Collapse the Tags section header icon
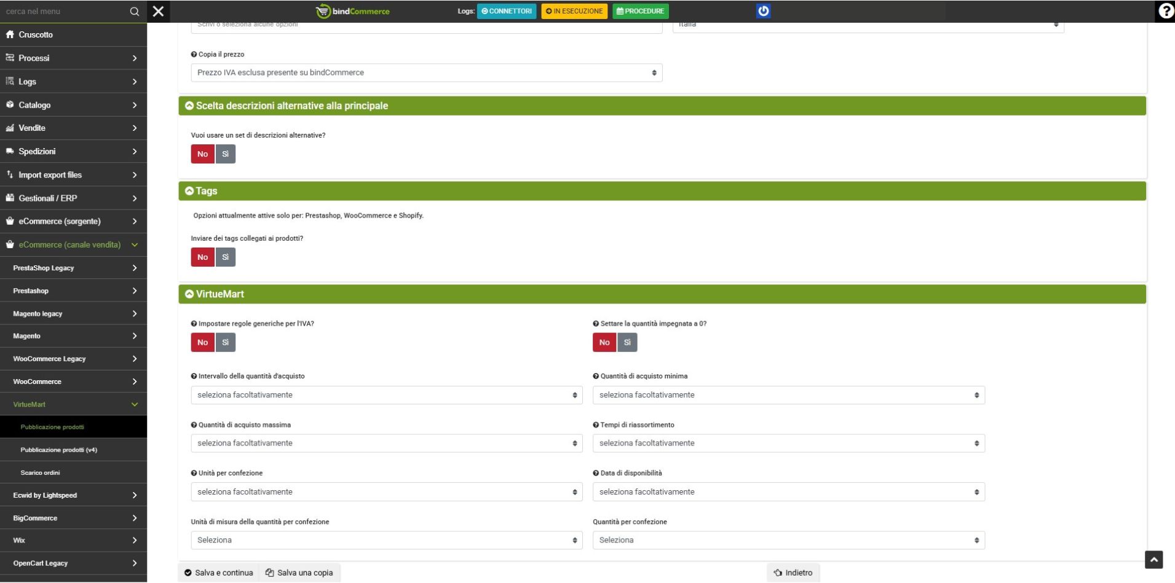Viewport: 1175px width, 583px height. (189, 191)
